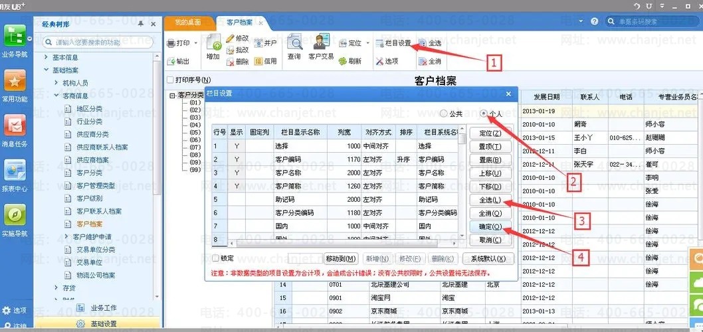
Task: Close the 栏目设置 dialog
Action: point(508,94)
